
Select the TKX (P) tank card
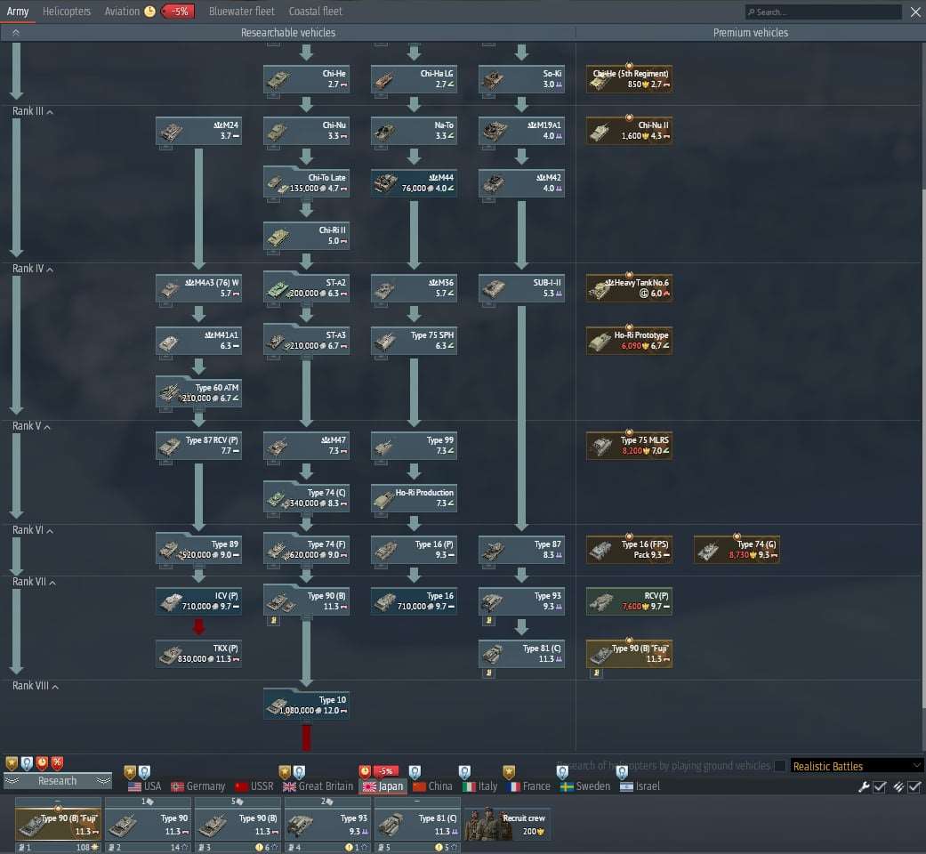pyautogui.click(x=199, y=654)
